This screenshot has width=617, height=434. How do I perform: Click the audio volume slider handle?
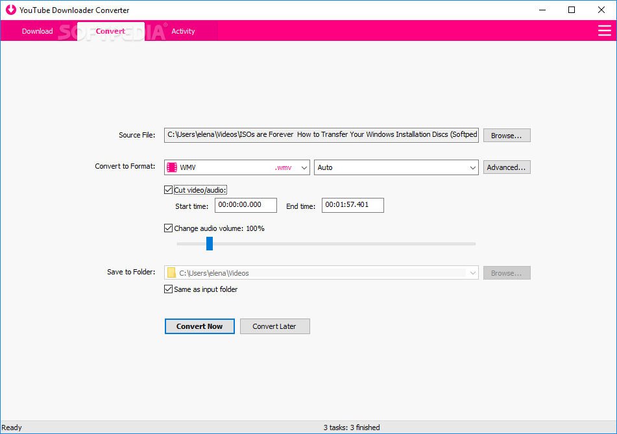[x=210, y=243]
